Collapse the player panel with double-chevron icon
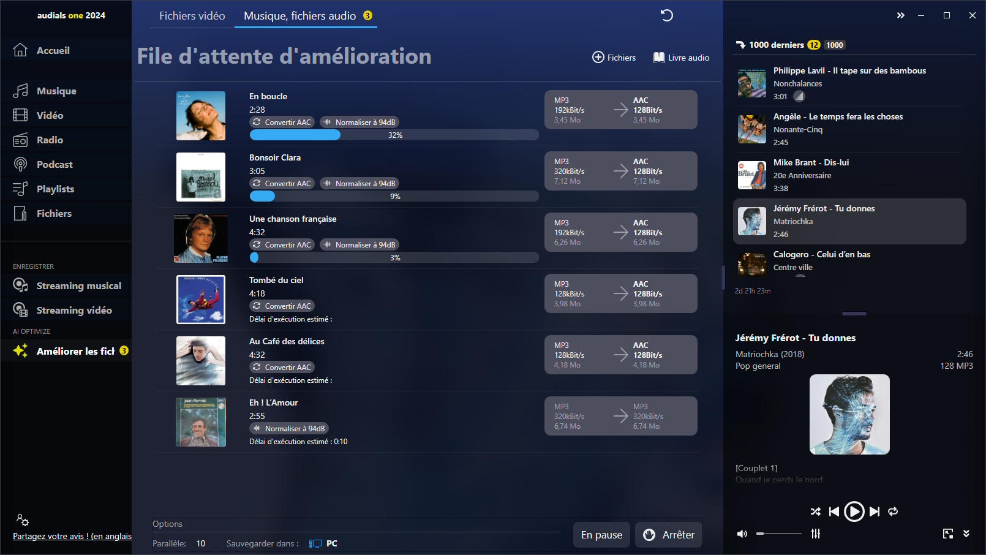986x555 pixels. (x=900, y=15)
